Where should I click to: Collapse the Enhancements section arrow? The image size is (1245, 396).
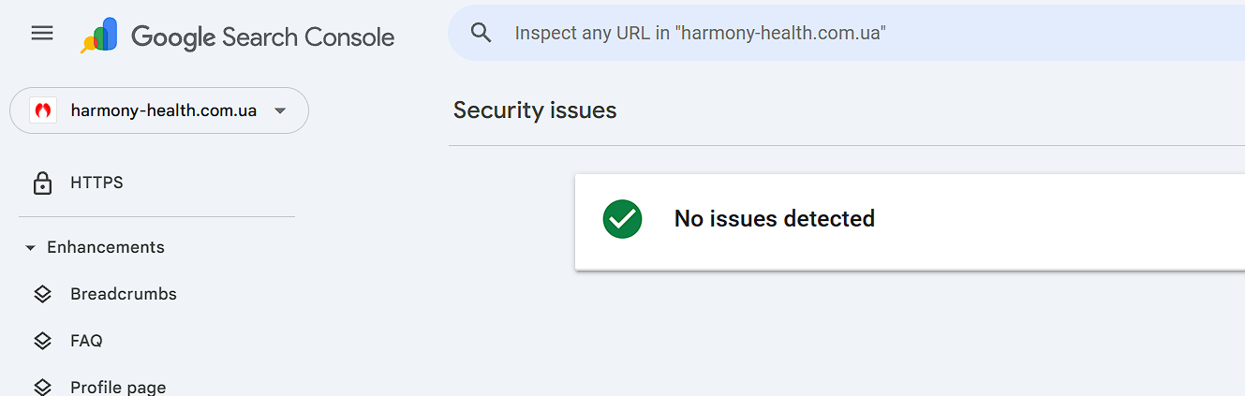pyautogui.click(x=30, y=248)
